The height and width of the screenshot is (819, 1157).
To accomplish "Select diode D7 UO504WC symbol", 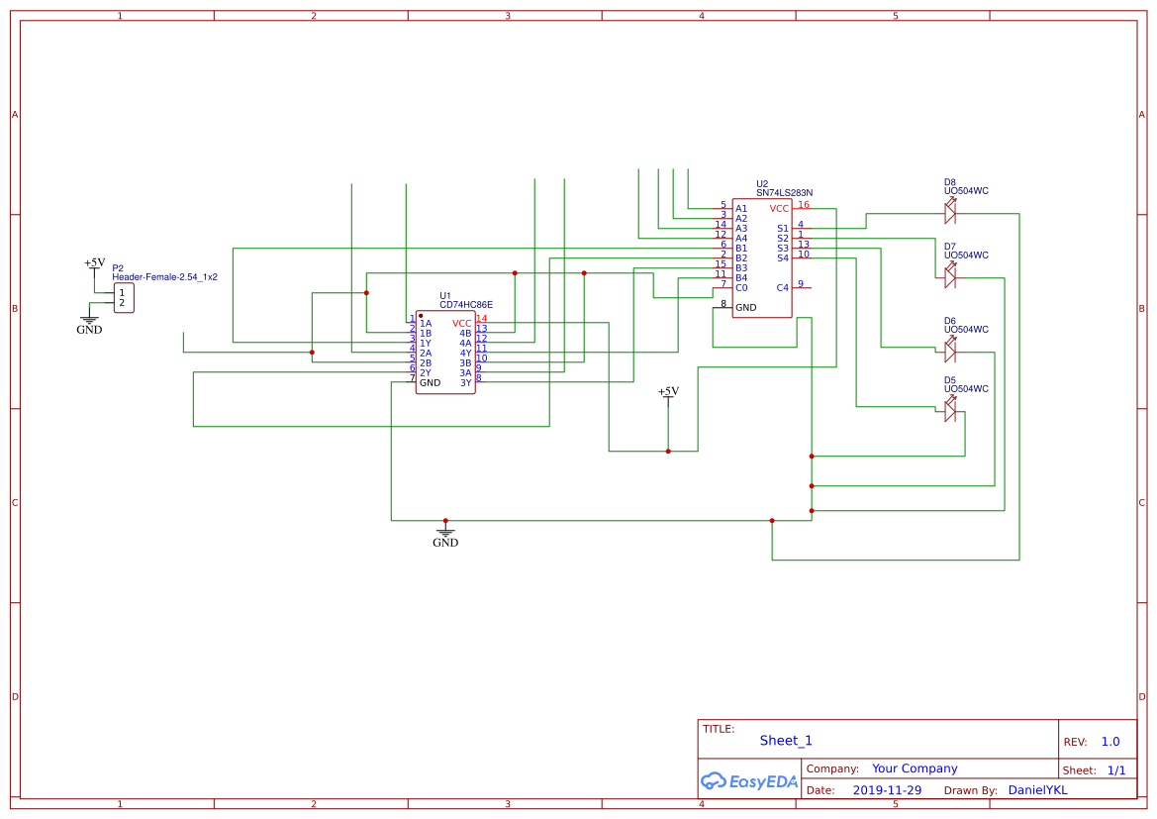I will (950, 275).
